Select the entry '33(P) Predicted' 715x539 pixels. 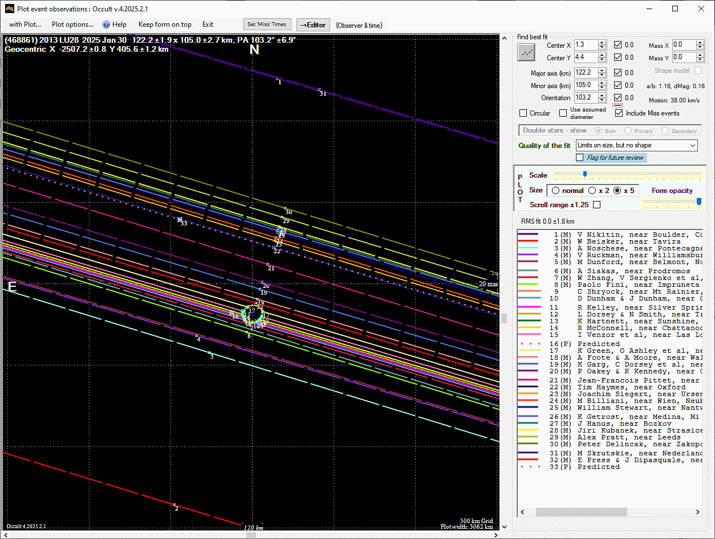[x=610, y=467]
